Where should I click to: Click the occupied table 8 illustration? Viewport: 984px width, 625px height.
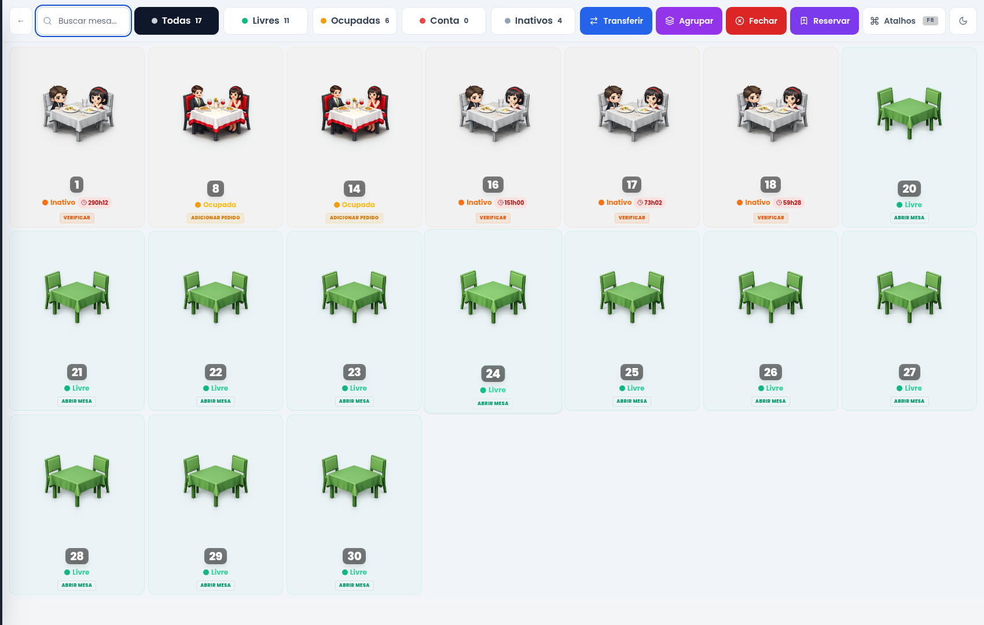[x=216, y=113]
